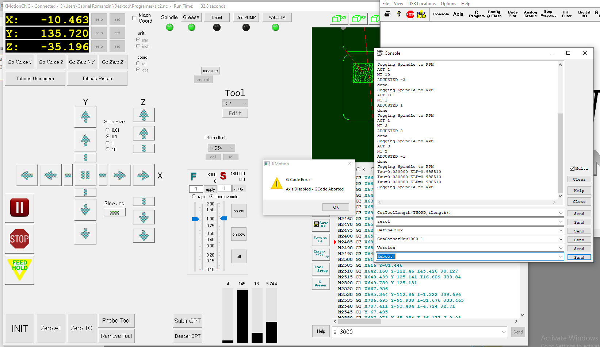Enable the Mach Coord checkbox
Viewport: 600px width, 347px height.
pos(134,18)
